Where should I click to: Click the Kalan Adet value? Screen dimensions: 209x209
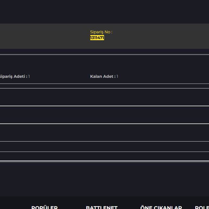(117, 76)
